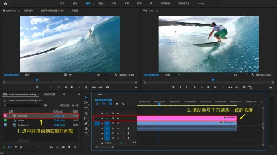Switch Project panel to list view
This screenshot has height=155, width=277.
[10, 147]
